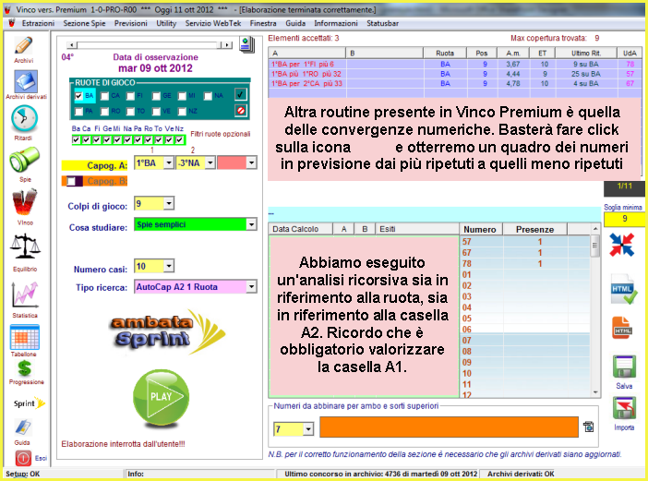Check the PA ruota checkbox
648x481 pixels.
(78, 111)
